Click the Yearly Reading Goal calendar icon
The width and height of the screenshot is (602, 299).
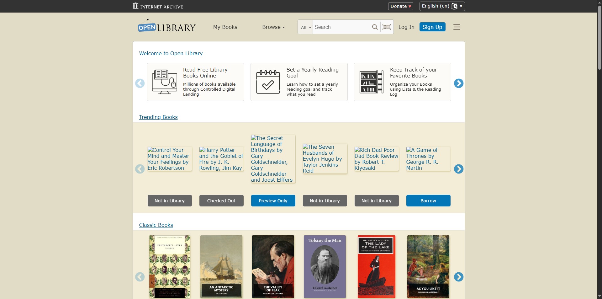(x=268, y=82)
